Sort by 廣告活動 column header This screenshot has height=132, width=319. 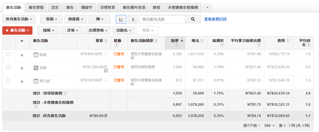click(x=40, y=41)
